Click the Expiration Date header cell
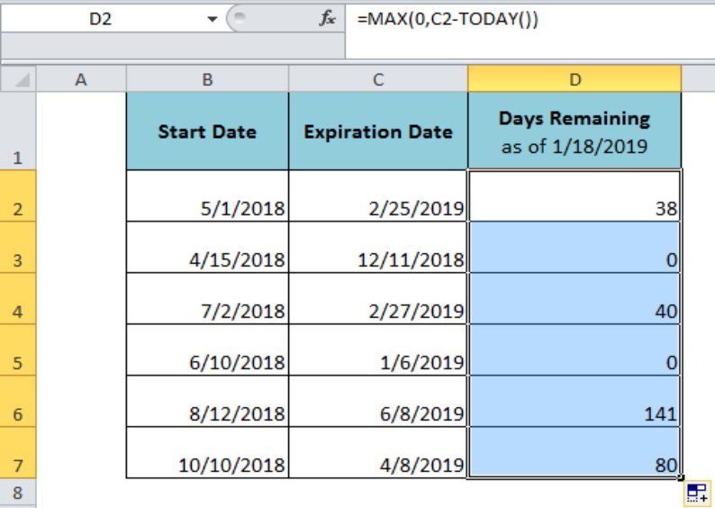Screen dimensions: 715x508 click(378, 132)
